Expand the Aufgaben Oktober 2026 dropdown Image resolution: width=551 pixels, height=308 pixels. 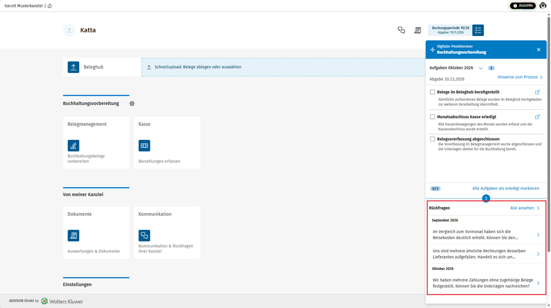480,68
